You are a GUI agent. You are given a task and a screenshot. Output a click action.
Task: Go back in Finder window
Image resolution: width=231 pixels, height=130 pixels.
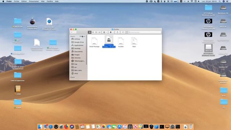tap(72, 32)
